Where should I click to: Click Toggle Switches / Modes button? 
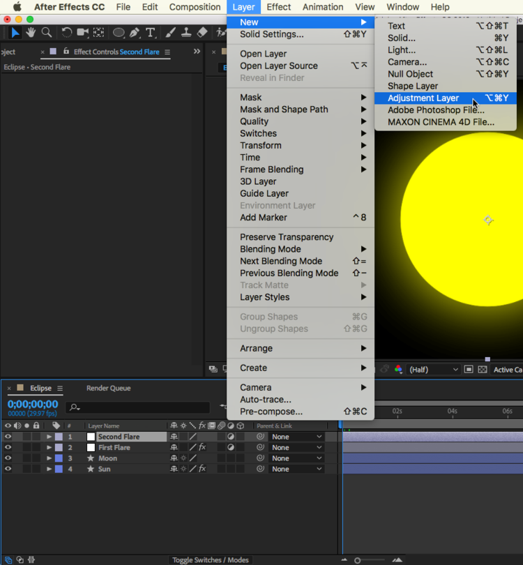(x=211, y=560)
